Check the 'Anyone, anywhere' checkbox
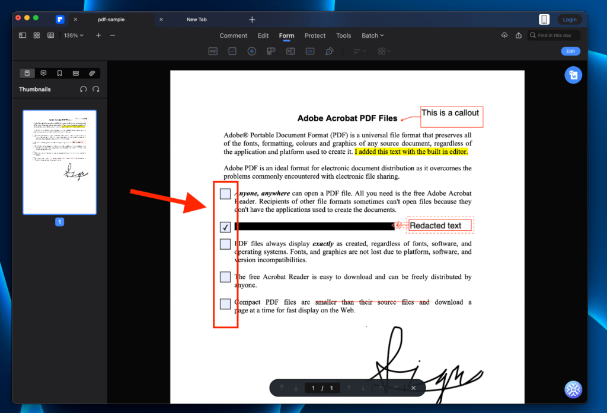 (x=225, y=193)
